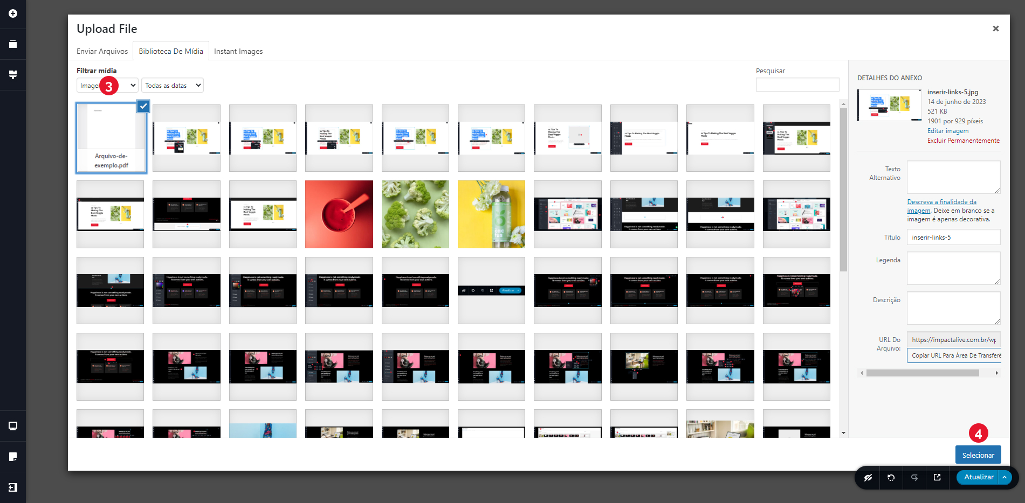
Task: Open the Instant Images tab
Action: (238, 51)
